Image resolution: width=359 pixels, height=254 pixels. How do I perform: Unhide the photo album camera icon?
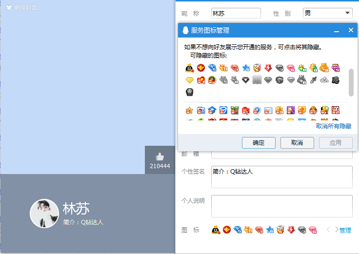coord(201,111)
